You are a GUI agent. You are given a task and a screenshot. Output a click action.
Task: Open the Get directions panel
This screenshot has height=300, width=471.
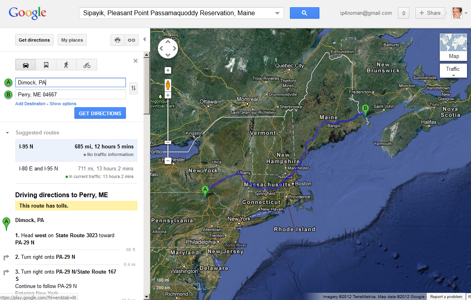pos(34,40)
